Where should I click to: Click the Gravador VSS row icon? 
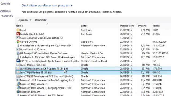click(18, 46)
